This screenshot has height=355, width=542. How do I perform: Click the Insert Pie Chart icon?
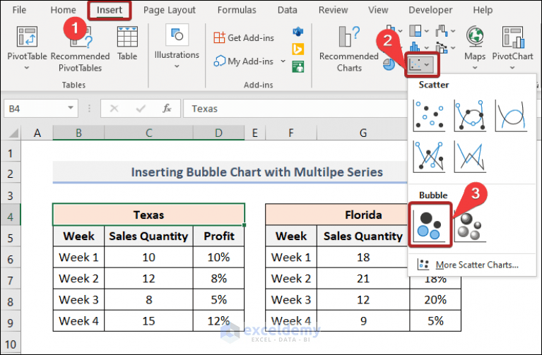[x=389, y=64]
